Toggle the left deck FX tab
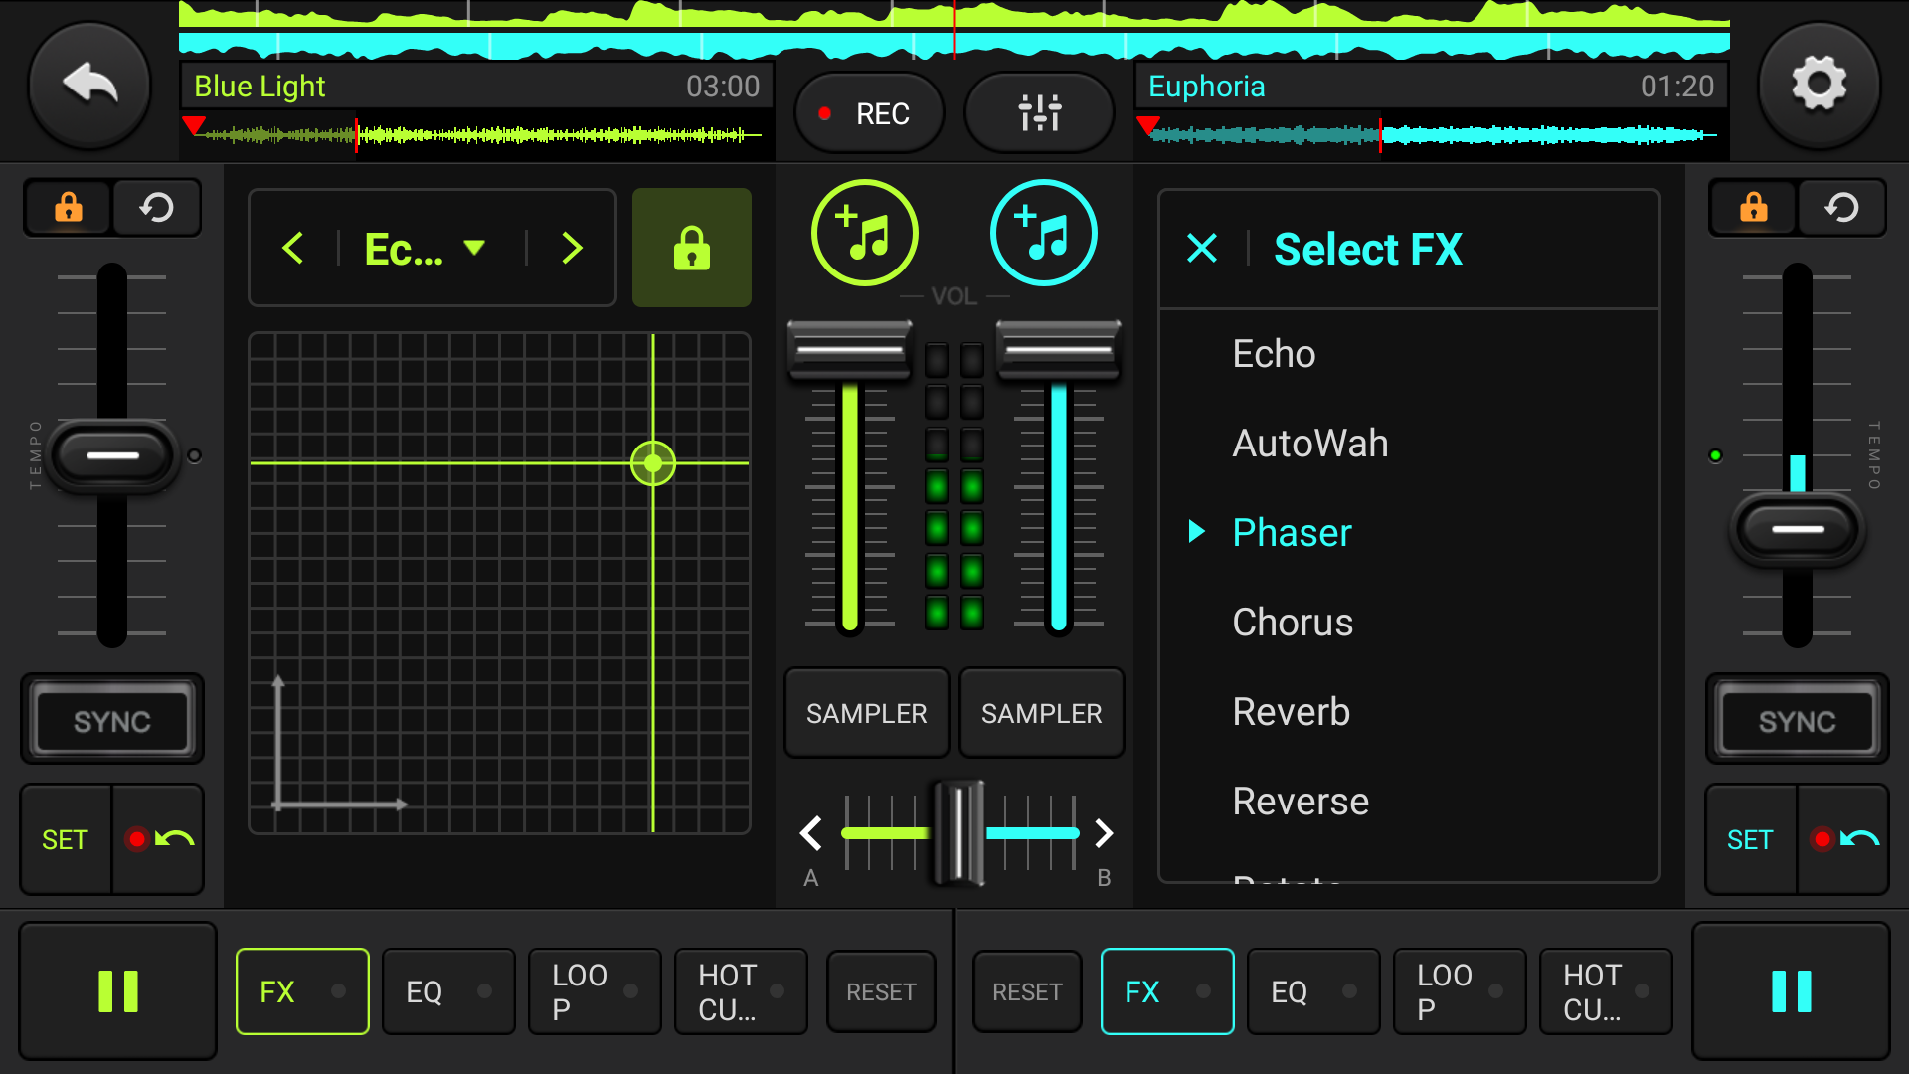The height and width of the screenshot is (1074, 1909). coord(301,991)
